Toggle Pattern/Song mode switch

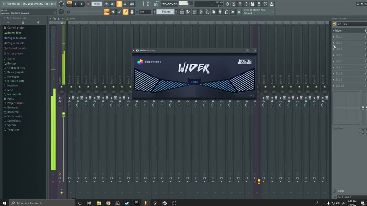[x=69, y=4]
